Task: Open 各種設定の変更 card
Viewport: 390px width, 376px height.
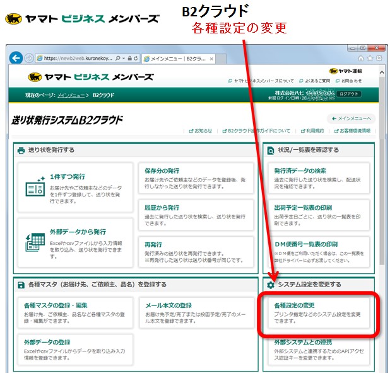Action: (x=319, y=313)
